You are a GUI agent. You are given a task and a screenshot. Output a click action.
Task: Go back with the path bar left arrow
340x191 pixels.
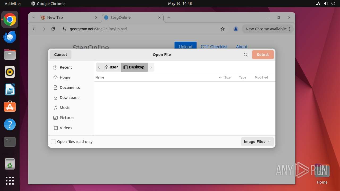click(99, 67)
